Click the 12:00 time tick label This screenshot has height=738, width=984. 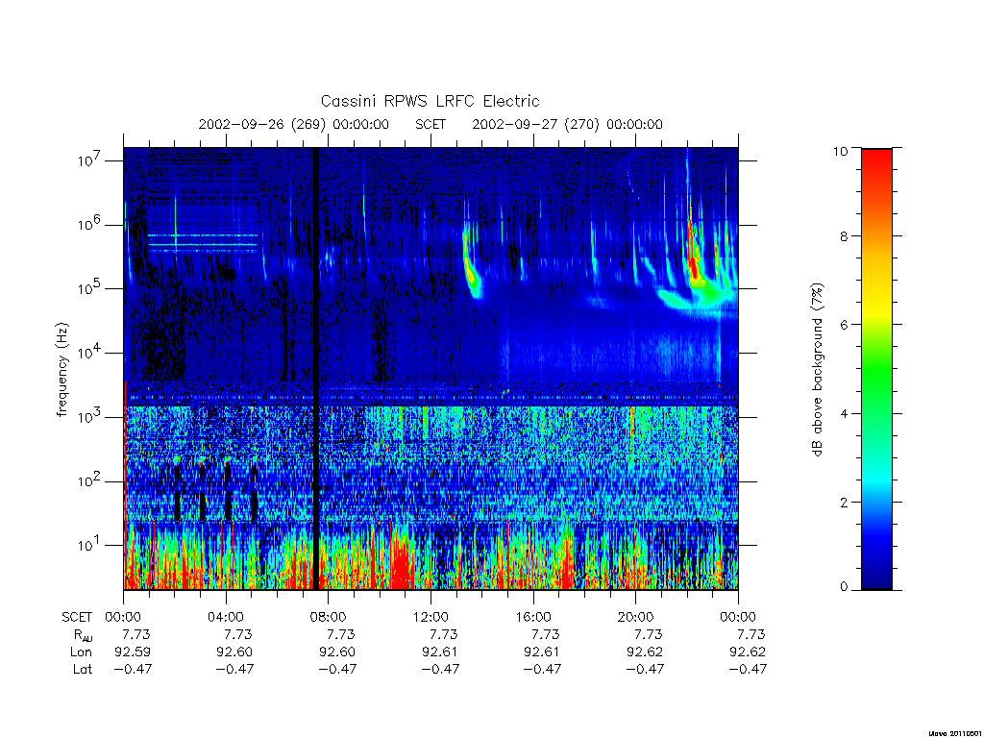click(x=430, y=617)
